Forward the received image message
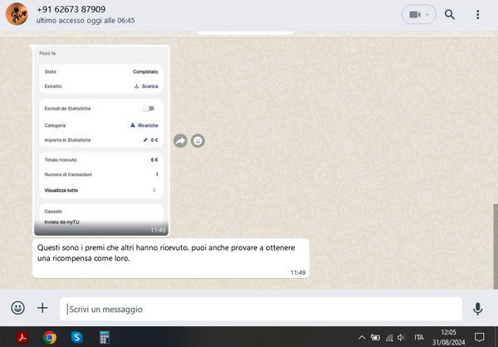The height and width of the screenshot is (347, 498). click(x=180, y=141)
